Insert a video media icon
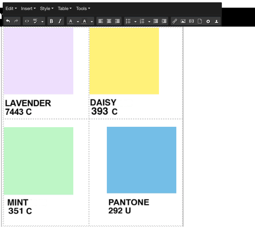Viewport: 255px width, 232px height. [x=192, y=21]
